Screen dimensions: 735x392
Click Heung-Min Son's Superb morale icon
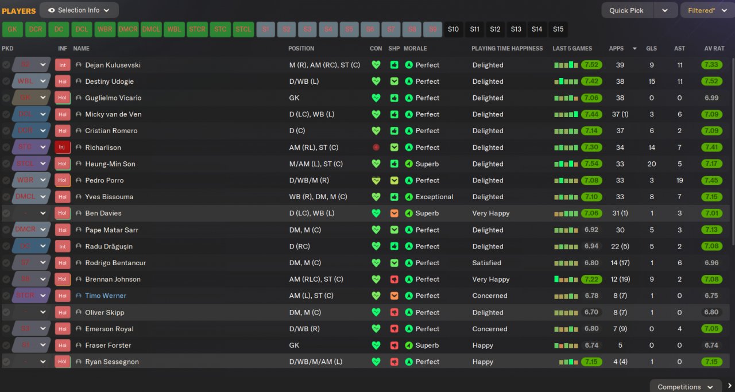pyautogui.click(x=409, y=164)
